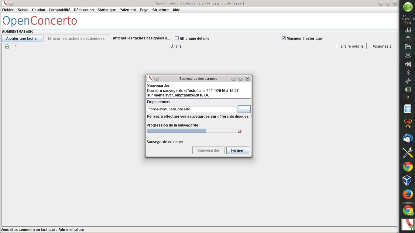Click Dernière sauvegarde effectuée le date text
This screenshot has height=233, width=415.
(193, 90)
